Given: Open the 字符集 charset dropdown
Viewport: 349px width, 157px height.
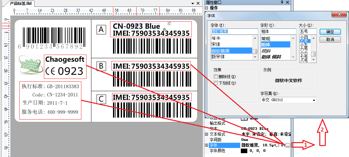Looking at the screenshot, I should point(314,100).
